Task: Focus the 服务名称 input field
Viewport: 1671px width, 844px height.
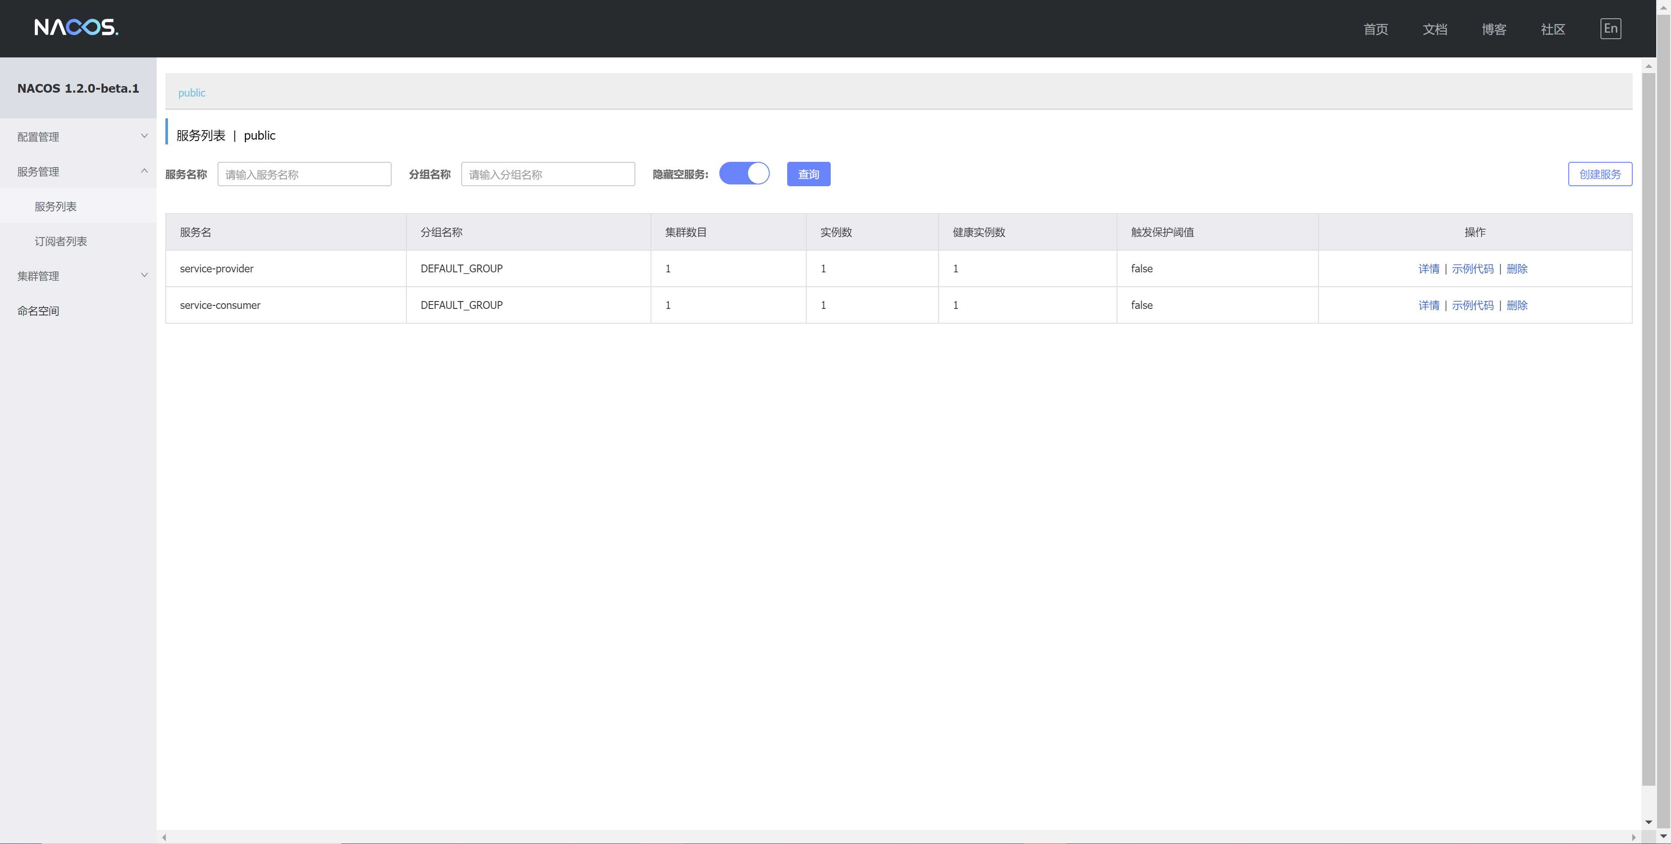Action: [x=304, y=174]
